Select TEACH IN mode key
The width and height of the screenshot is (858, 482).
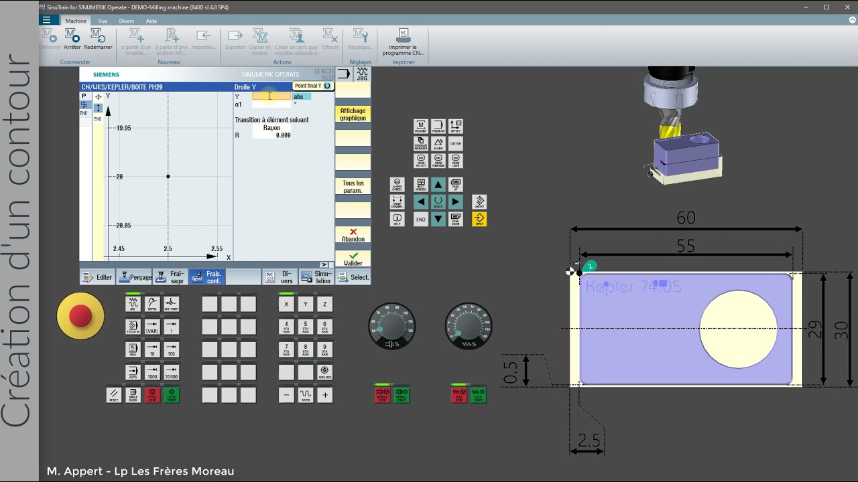(x=133, y=327)
